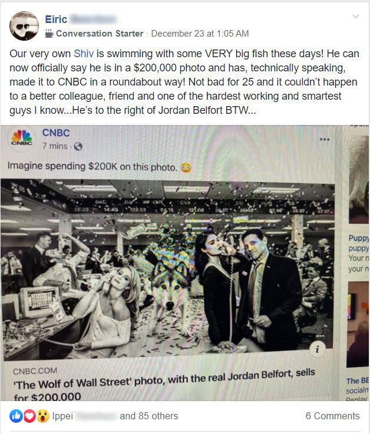Image resolution: width=370 pixels, height=434 pixels.
Task: Show the list of 85 others who reacted
Action: click(149, 416)
